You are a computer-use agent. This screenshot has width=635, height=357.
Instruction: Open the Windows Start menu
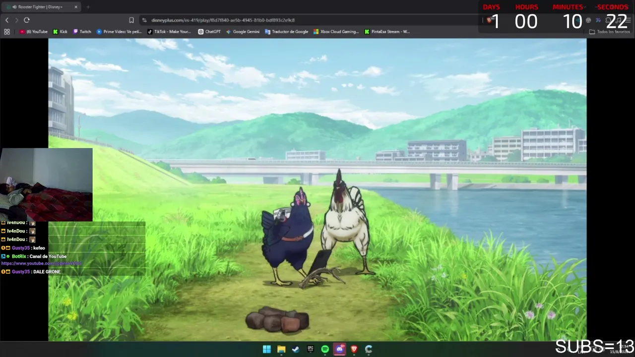[x=267, y=349]
